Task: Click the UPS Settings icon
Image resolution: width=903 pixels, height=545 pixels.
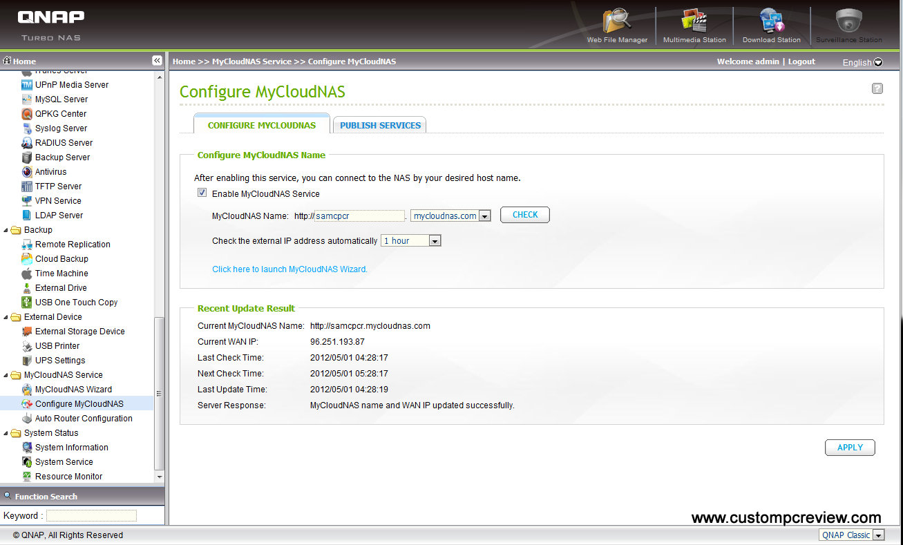Action: (27, 361)
